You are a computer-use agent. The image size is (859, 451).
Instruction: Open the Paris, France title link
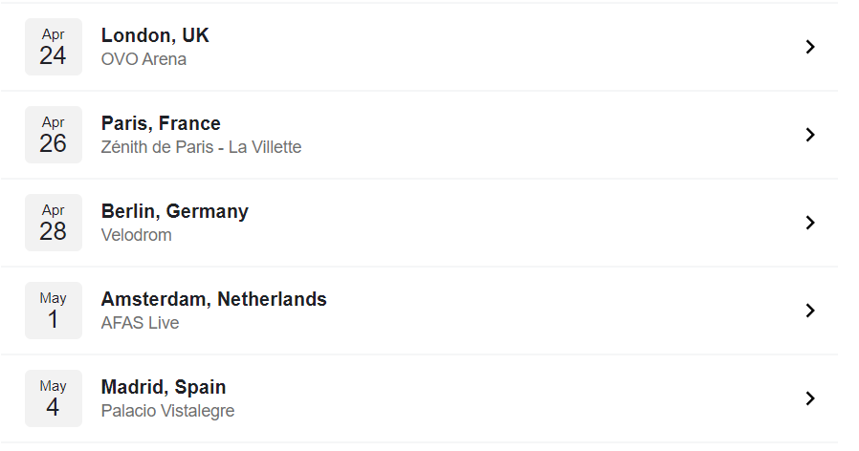[x=161, y=123]
